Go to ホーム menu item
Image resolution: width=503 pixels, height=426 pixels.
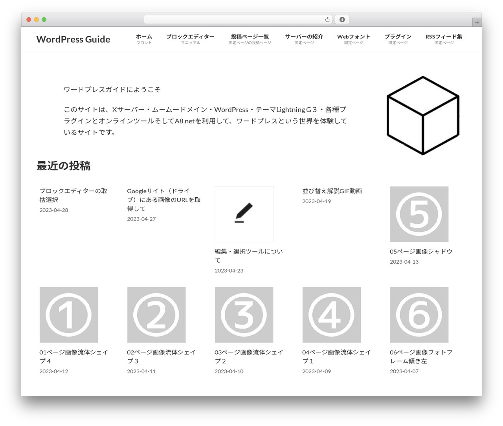pos(144,39)
